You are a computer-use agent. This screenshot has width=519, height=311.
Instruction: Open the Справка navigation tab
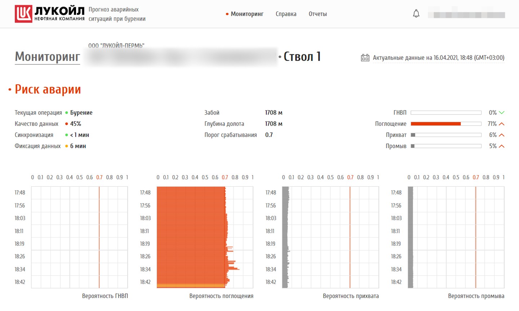286,14
